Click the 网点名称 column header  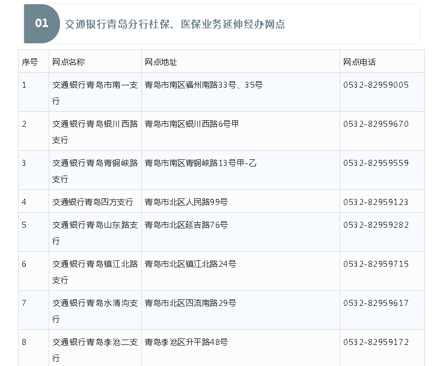[x=69, y=62]
